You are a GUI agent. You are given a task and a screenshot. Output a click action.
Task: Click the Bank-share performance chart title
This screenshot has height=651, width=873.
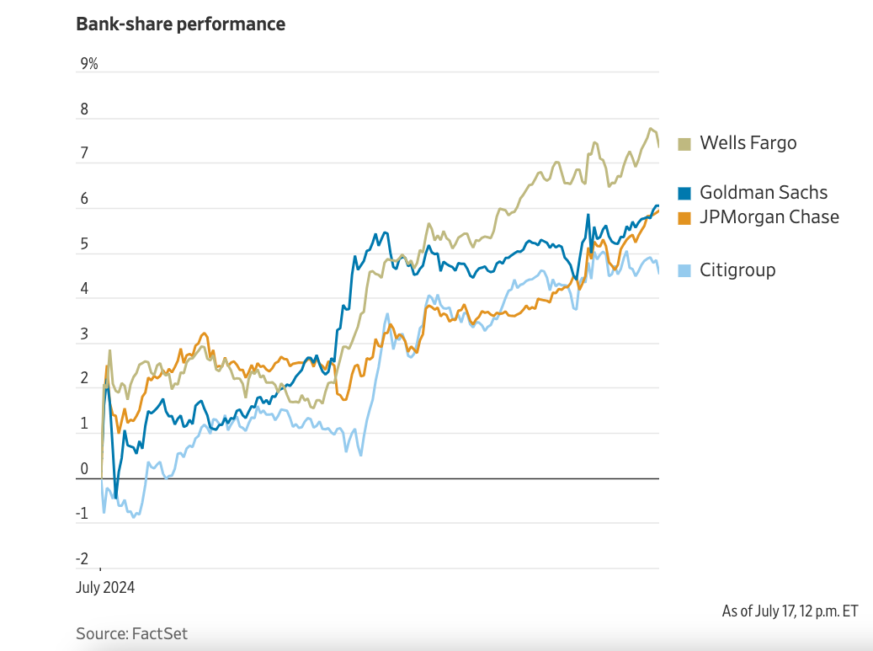[x=181, y=24]
